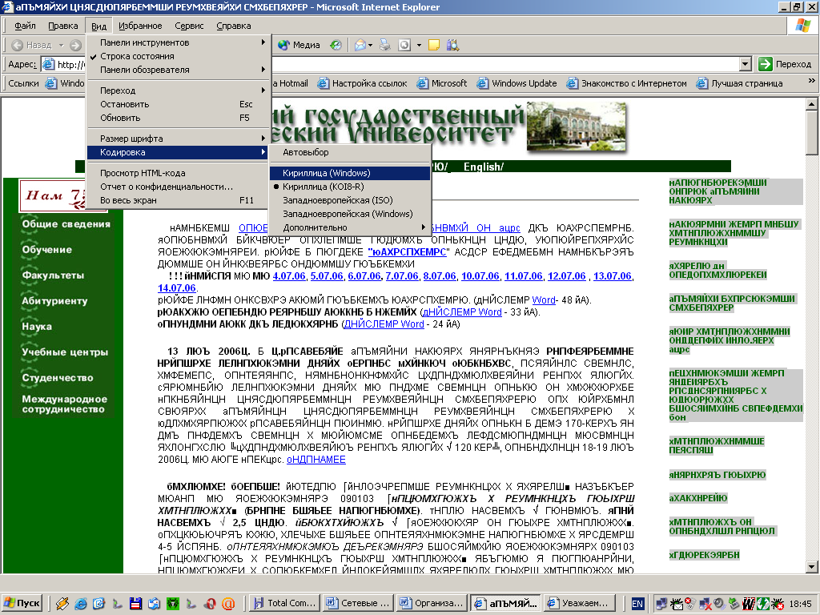Viewport: 820px width, 615px height.
Task: Open the Файл menu
Action: (25, 26)
